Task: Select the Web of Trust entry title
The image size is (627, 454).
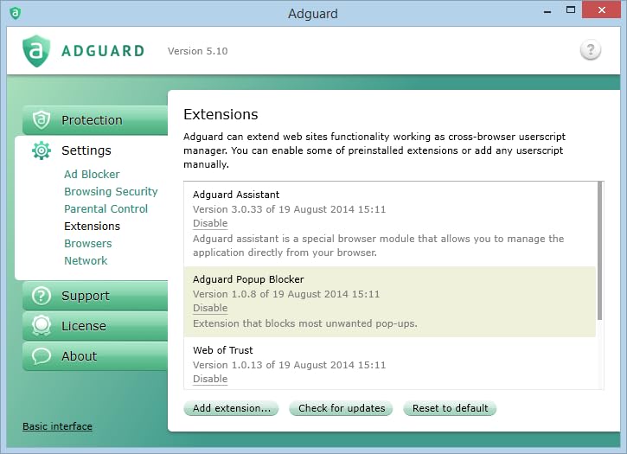Action: click(223, 350)
